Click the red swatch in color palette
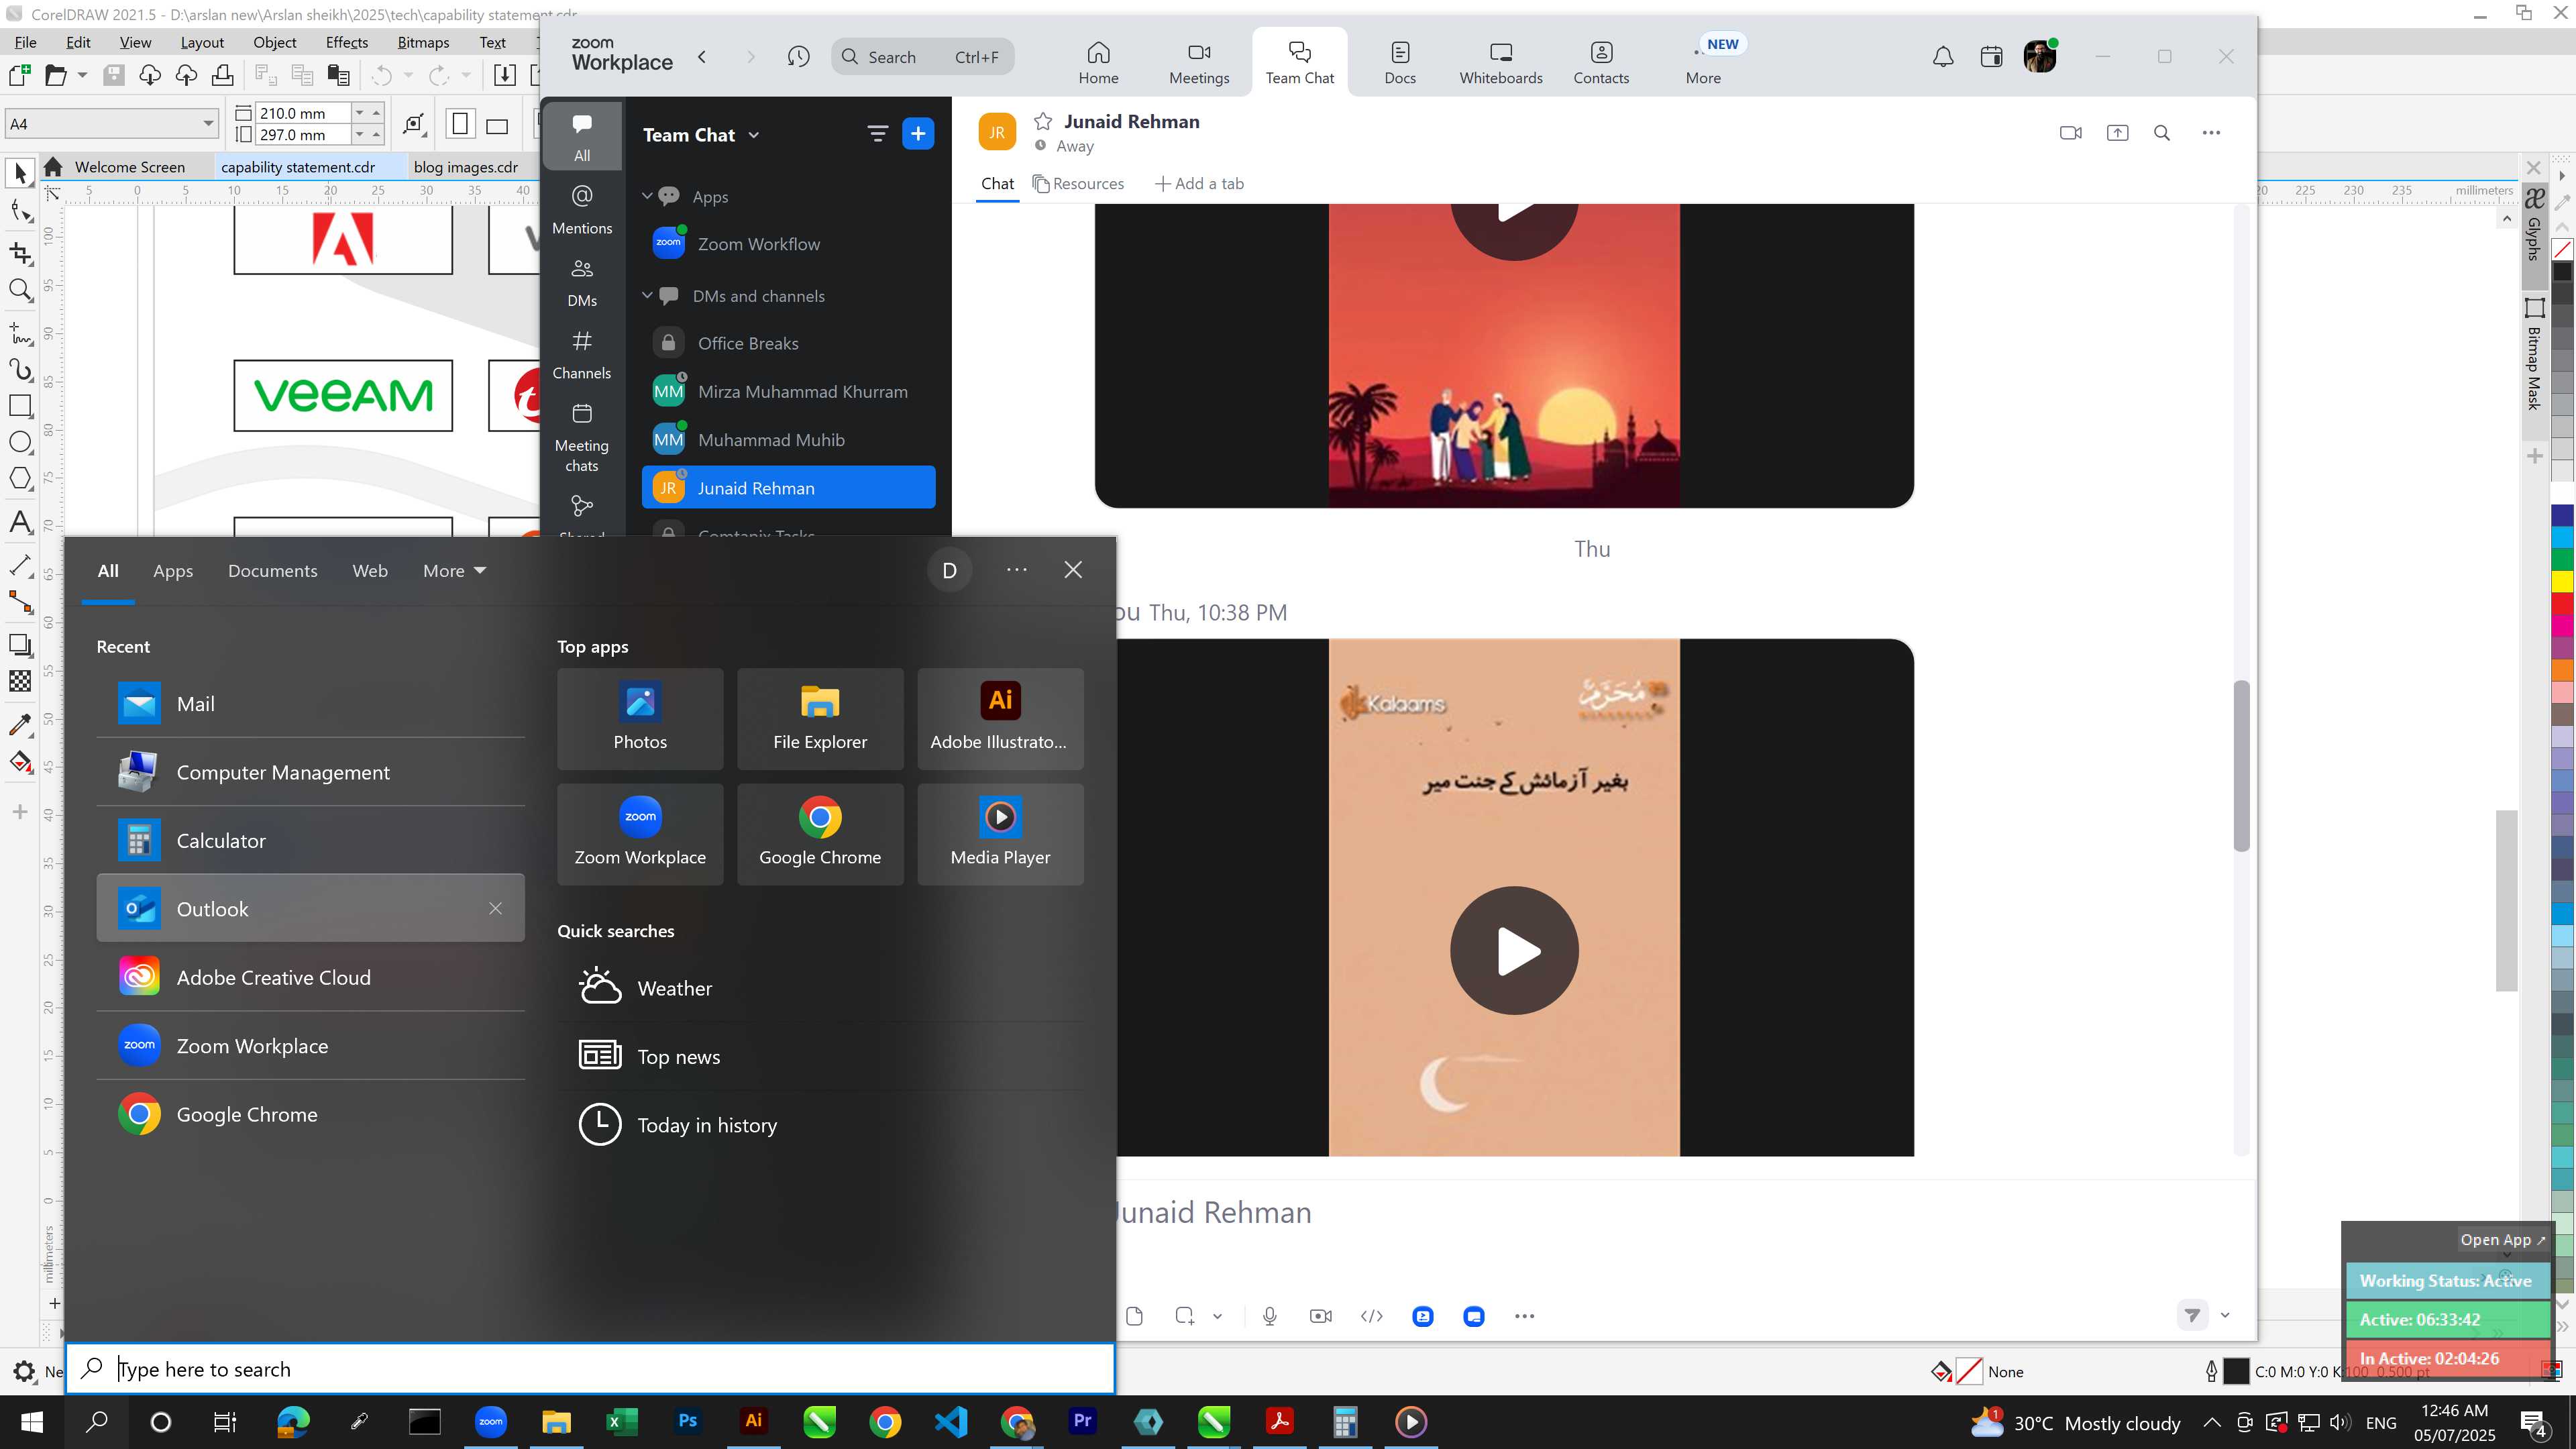The width and height of the screenshot is (2576, 1449). (x=2562, y=603)
